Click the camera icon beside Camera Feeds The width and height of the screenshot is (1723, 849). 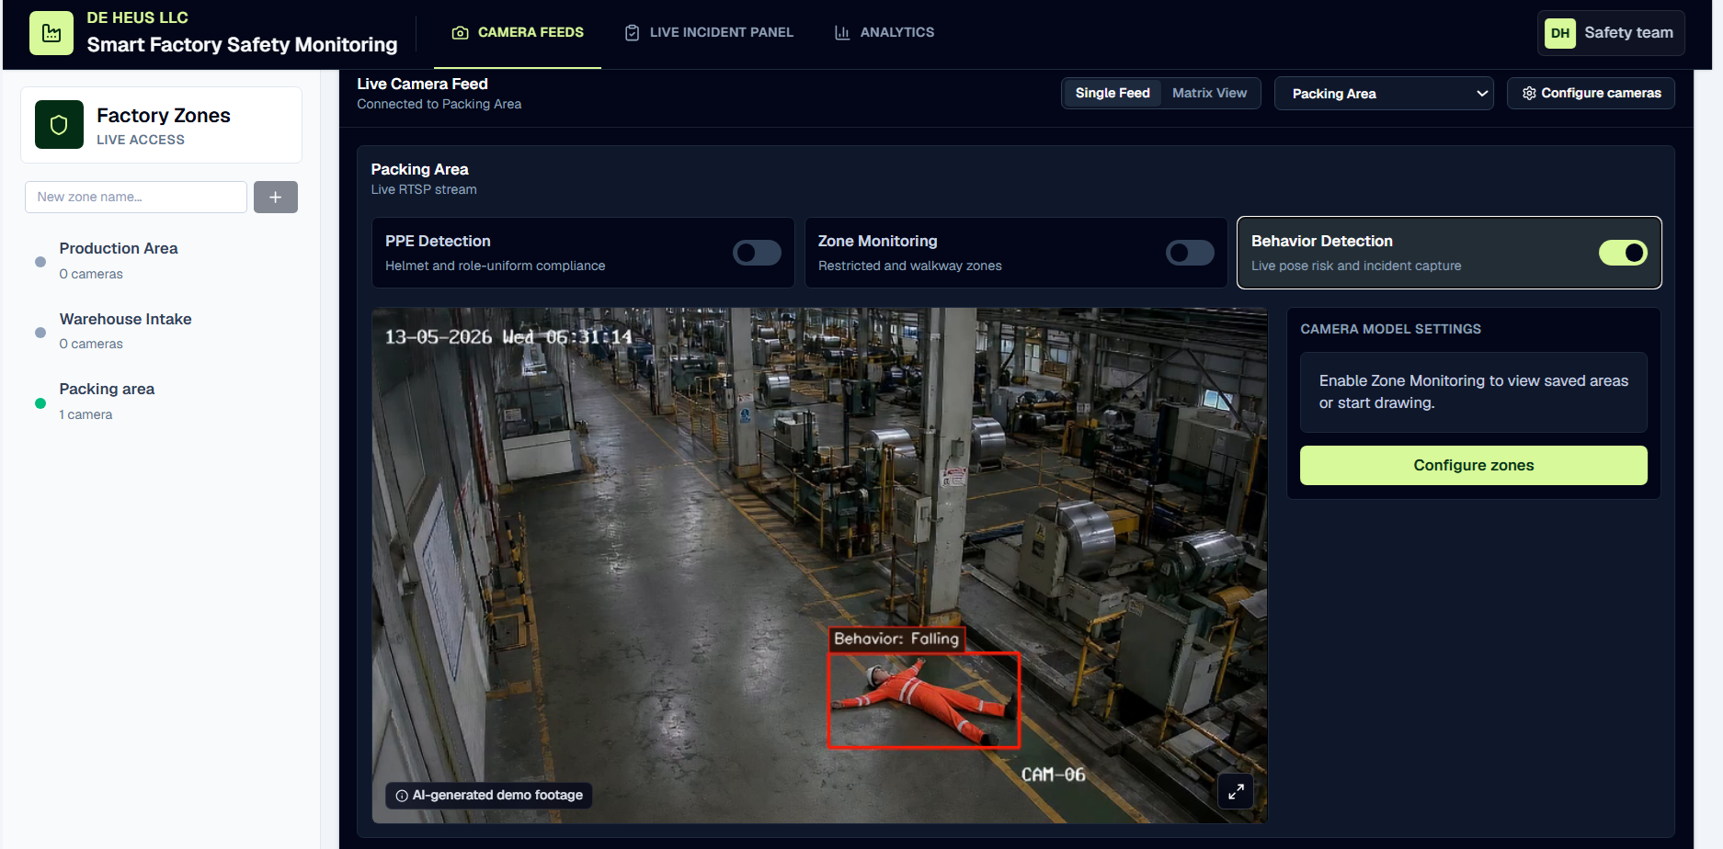coord(460,32)
